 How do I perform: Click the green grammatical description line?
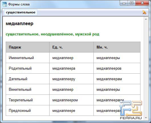coord(52,34)
